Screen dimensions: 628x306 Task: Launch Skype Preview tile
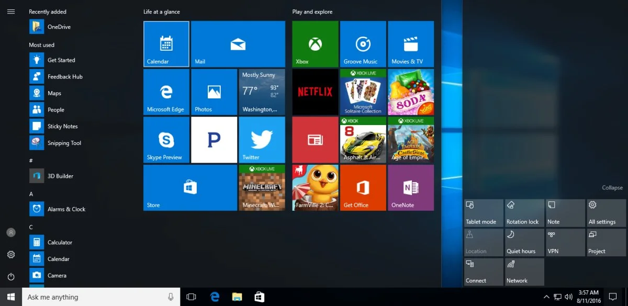click(x=166, y=140)
